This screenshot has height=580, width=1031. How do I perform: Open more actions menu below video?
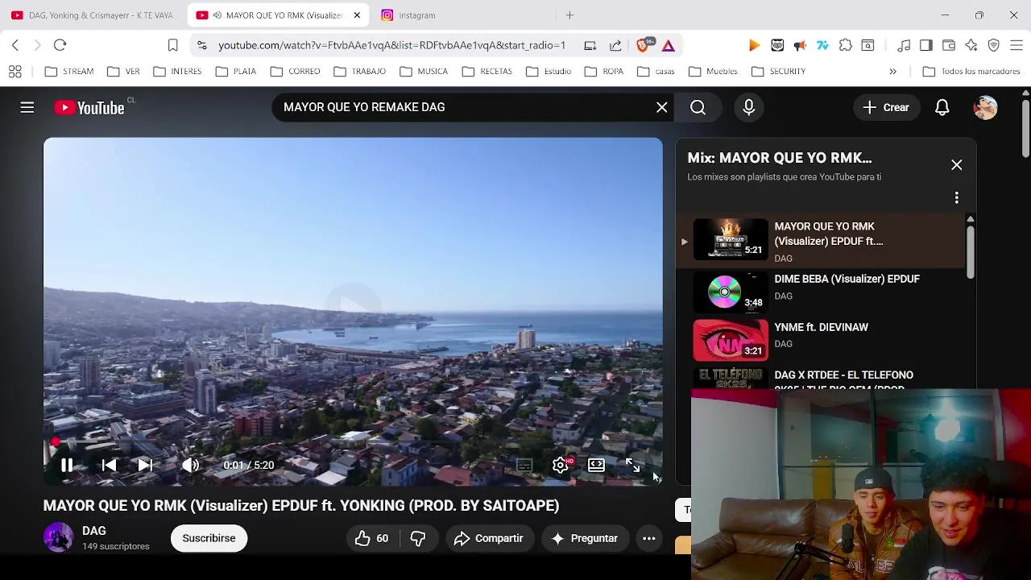(x=649, y=538)
